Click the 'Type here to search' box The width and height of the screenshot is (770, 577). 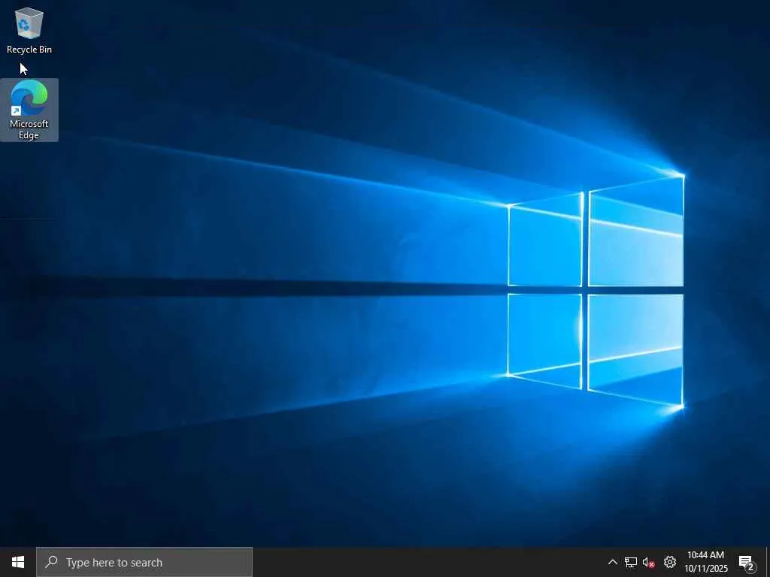tap(144, 562)
